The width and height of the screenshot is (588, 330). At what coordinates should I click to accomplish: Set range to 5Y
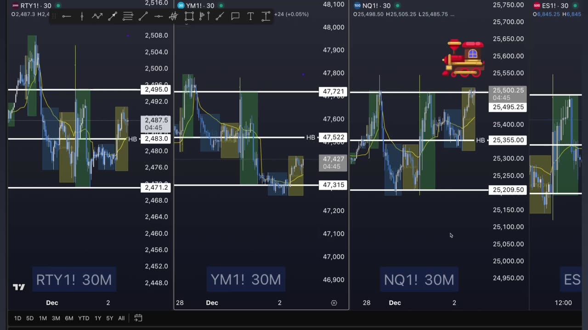110,318
